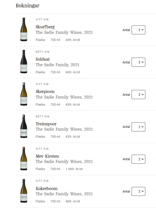This screenshot has width=156, height=212.
Task: Open the Soldaat bottle thumbnail
Action: click(24, 61)
